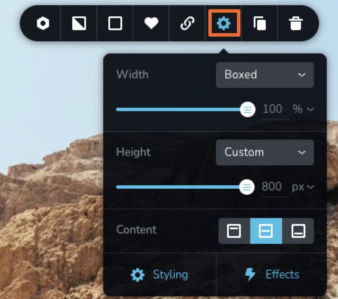This screenshot has width=338, height=299.
Task: Click the heart favorite icon
Action: pos(151,23)
